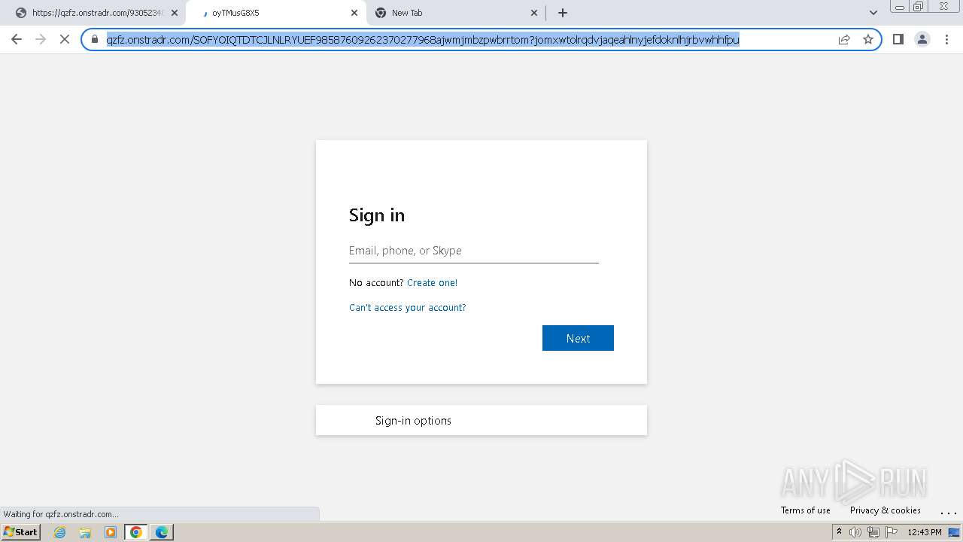The width and height of the screenshot is (963, 542).
Task: Click the Create one! link
Action: (432, 283)
